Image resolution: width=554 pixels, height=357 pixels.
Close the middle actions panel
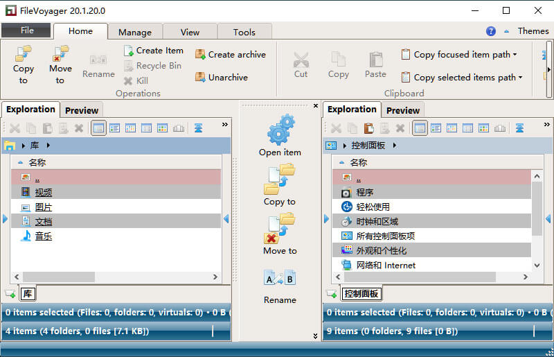pyautogui.click(x=316, y=106)
